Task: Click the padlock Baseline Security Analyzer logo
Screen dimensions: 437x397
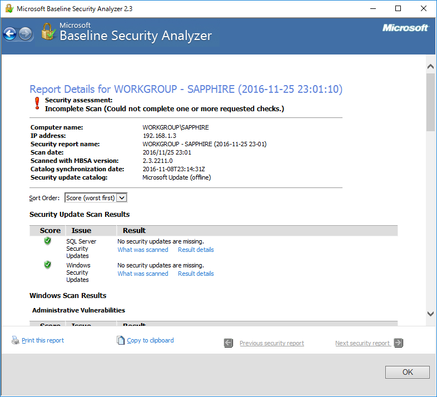Action: coord(48,32)
